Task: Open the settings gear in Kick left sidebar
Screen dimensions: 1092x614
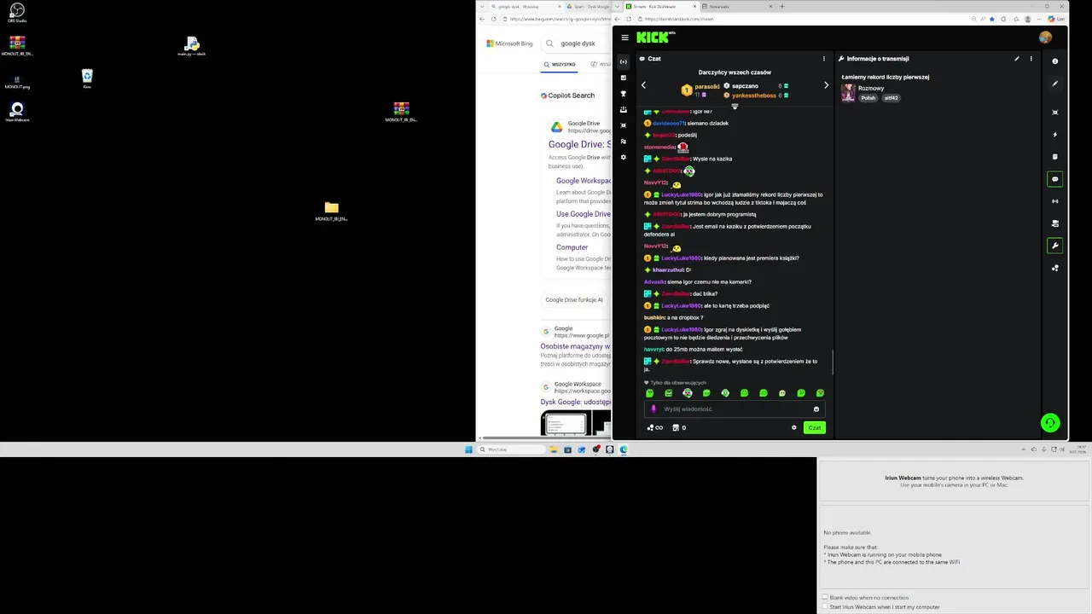Action: tap(624, 157)
